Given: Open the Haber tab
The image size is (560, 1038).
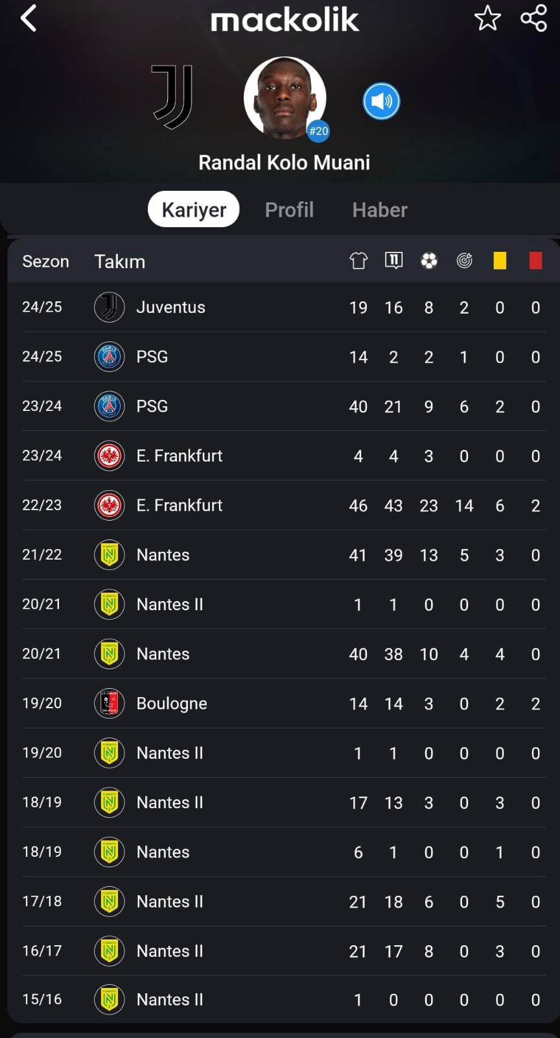Looking at the screenshot, I should click(x=380, y=210).
